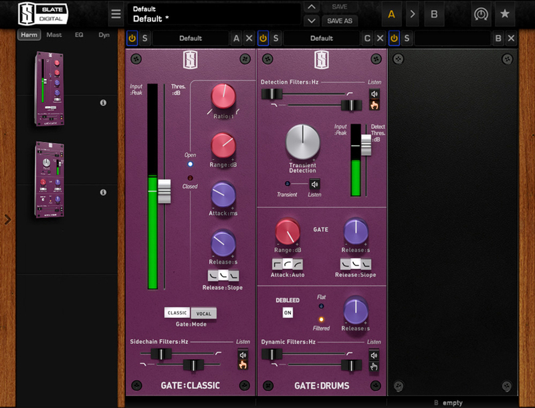This screenshot has width=535, height=408.
Task: Open main Default preset name field
Action: pyautogui.click(x=214, y=14)
